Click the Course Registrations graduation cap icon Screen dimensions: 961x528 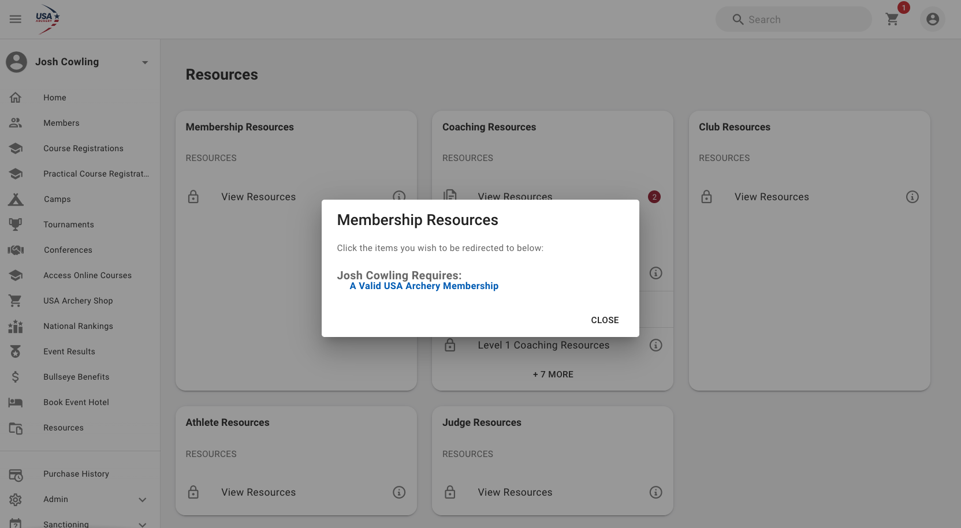tap(16, 148)
